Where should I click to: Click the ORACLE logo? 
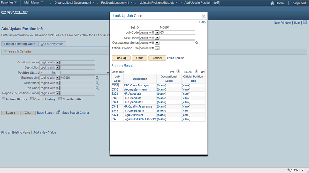(x=14, y=12)
